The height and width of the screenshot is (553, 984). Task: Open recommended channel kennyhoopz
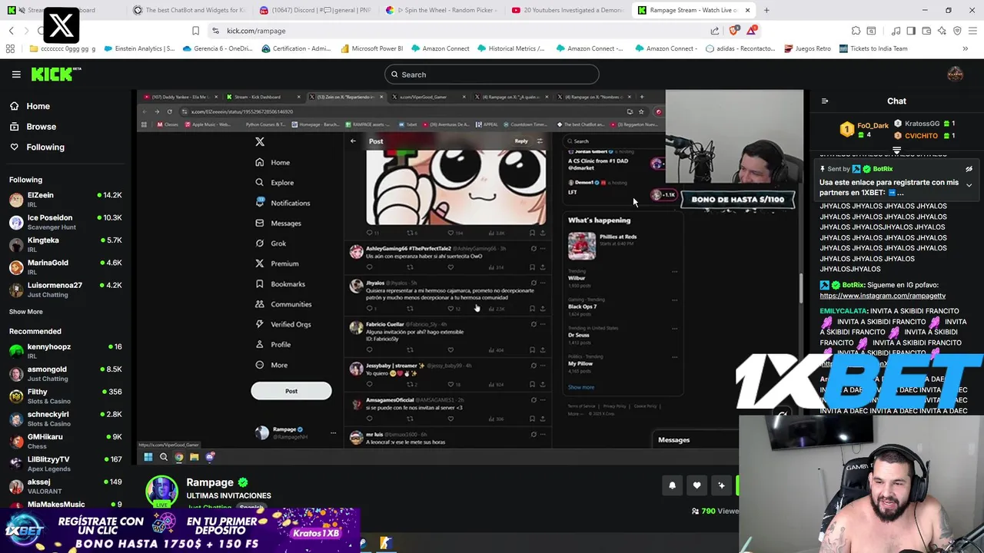point(65,351)
